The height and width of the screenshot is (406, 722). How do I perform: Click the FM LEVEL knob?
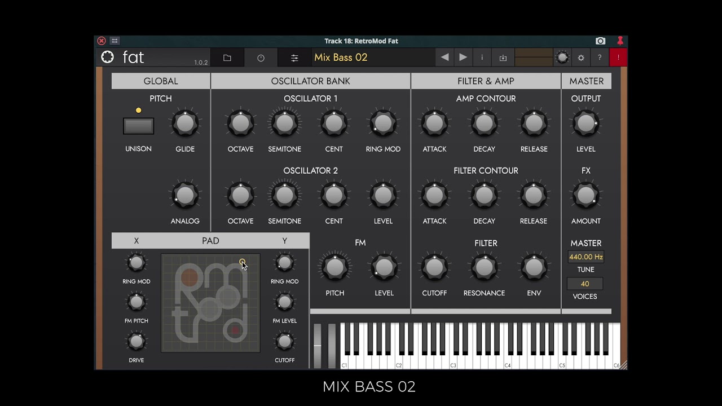[384, 267]
